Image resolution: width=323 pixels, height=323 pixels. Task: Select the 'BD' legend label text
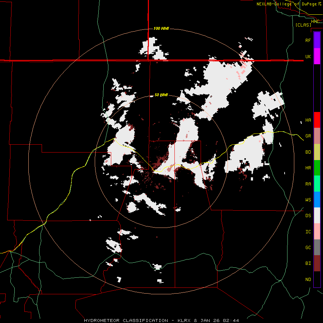(308, 152)
